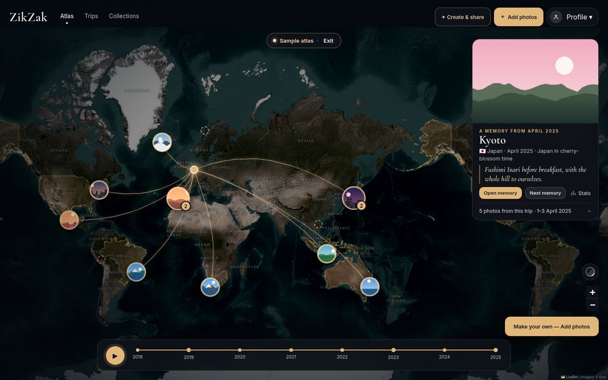Screen dimensions: 608x380
Task: Click the Fushimi Inari quote text
Action: 536,174
